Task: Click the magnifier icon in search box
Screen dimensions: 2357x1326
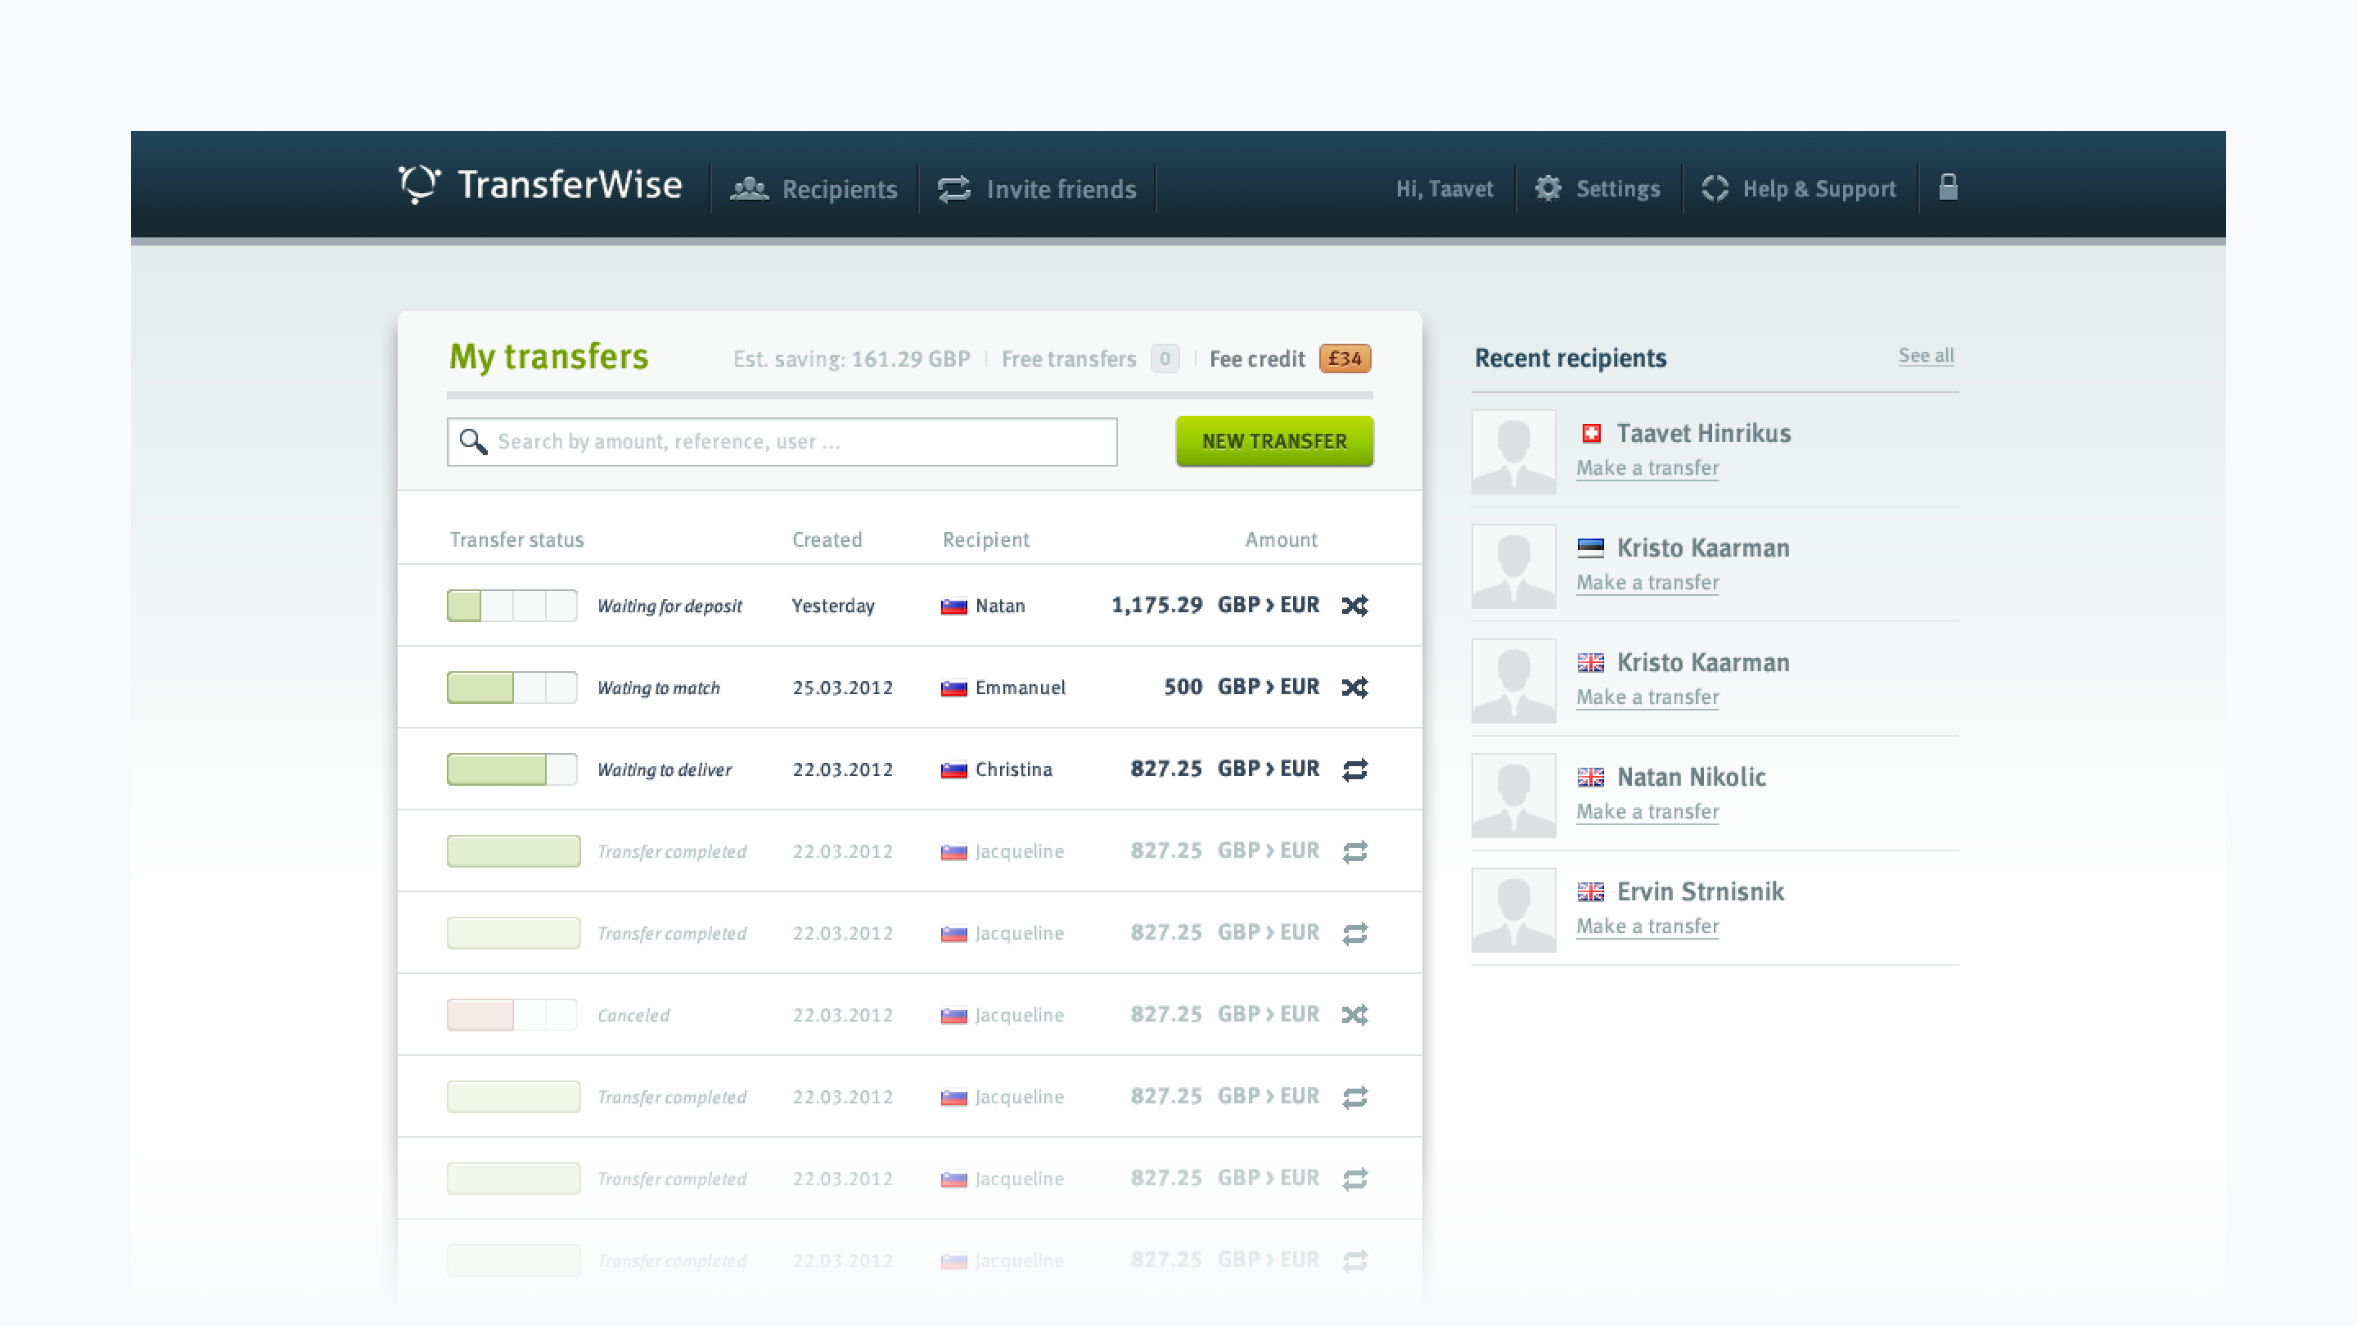Action: pos(473,442)
